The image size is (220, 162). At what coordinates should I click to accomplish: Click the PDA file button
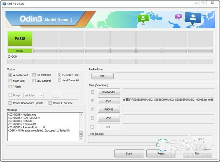(x=109, y=101)
